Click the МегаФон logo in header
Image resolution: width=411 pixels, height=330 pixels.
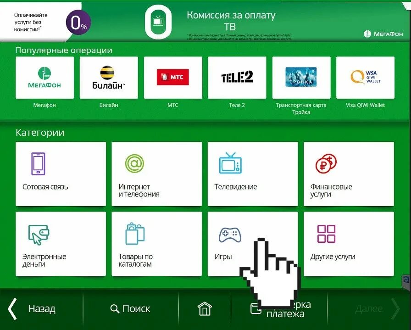click(383, 34)
